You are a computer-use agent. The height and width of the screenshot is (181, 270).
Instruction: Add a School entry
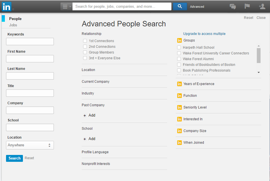point(92,139)
